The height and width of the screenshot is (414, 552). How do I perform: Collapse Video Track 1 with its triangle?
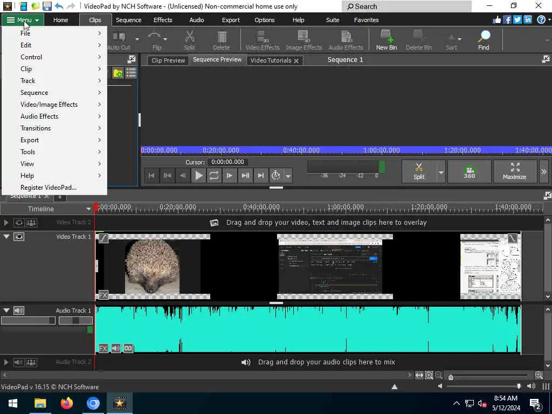(6, 237)
